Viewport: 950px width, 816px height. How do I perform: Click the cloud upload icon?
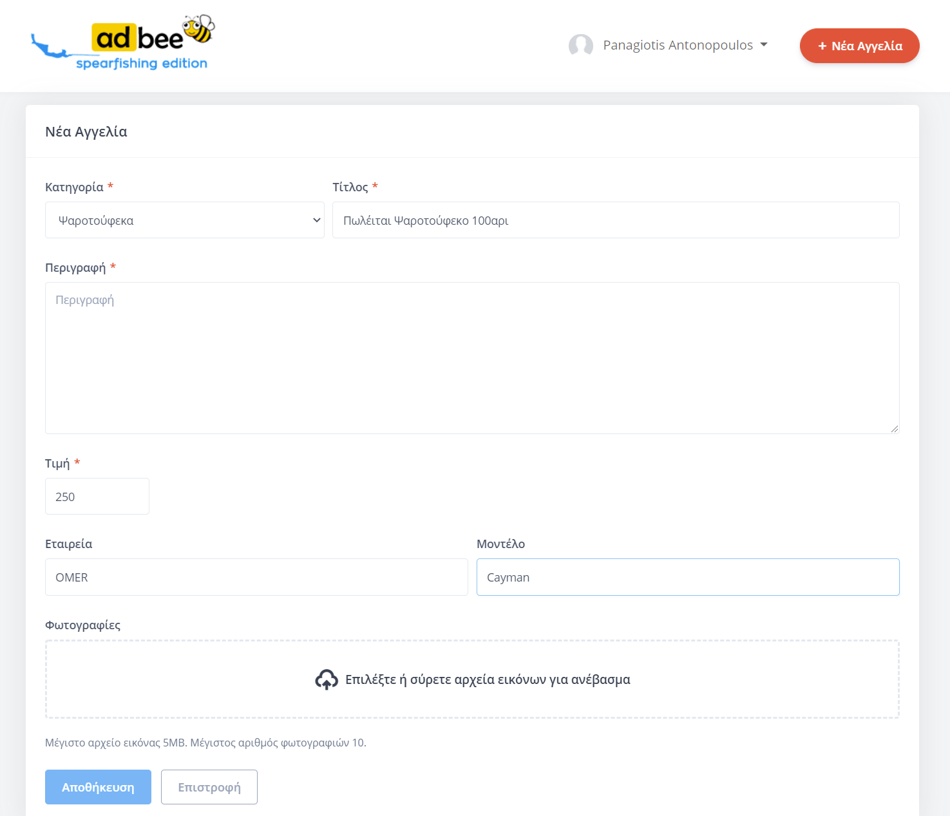click(327, 679)
